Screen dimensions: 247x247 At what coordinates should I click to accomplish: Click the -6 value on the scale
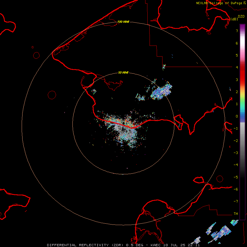pyautogui.click(x=236, y=189)
